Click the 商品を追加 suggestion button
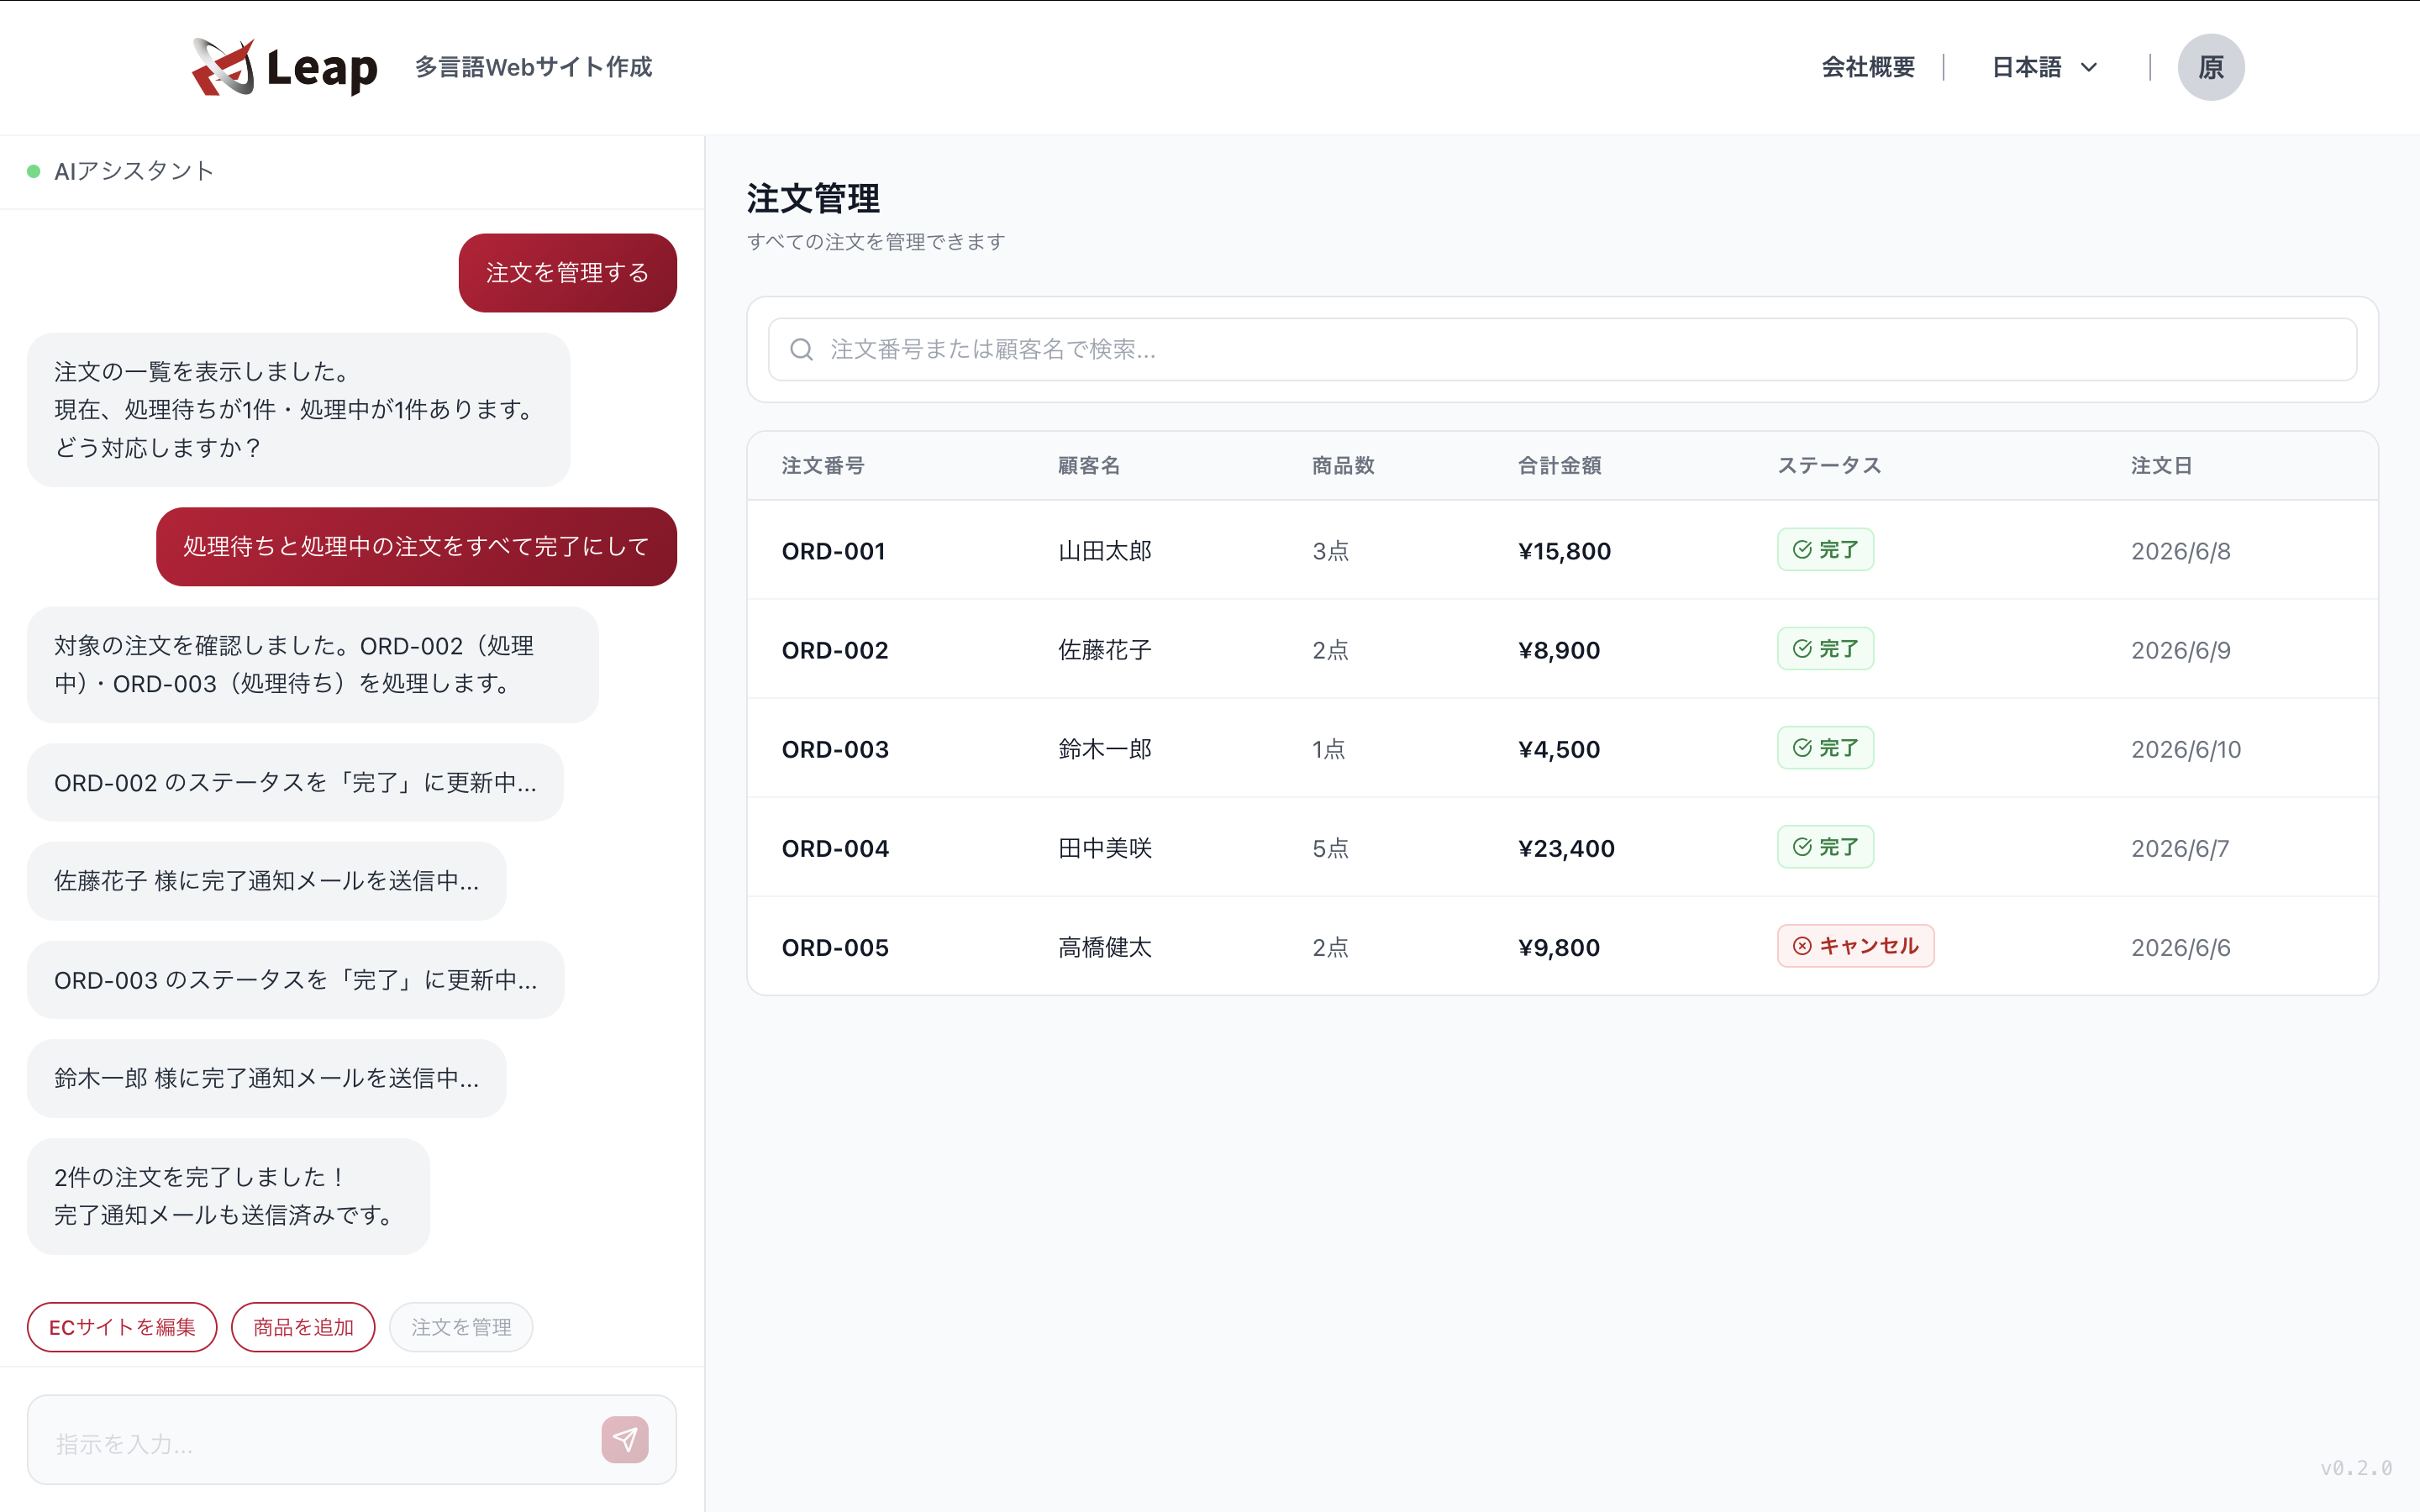The width and height of the screenshot is (2420, 1512). pyautogui.click(x=303, y=1327)
